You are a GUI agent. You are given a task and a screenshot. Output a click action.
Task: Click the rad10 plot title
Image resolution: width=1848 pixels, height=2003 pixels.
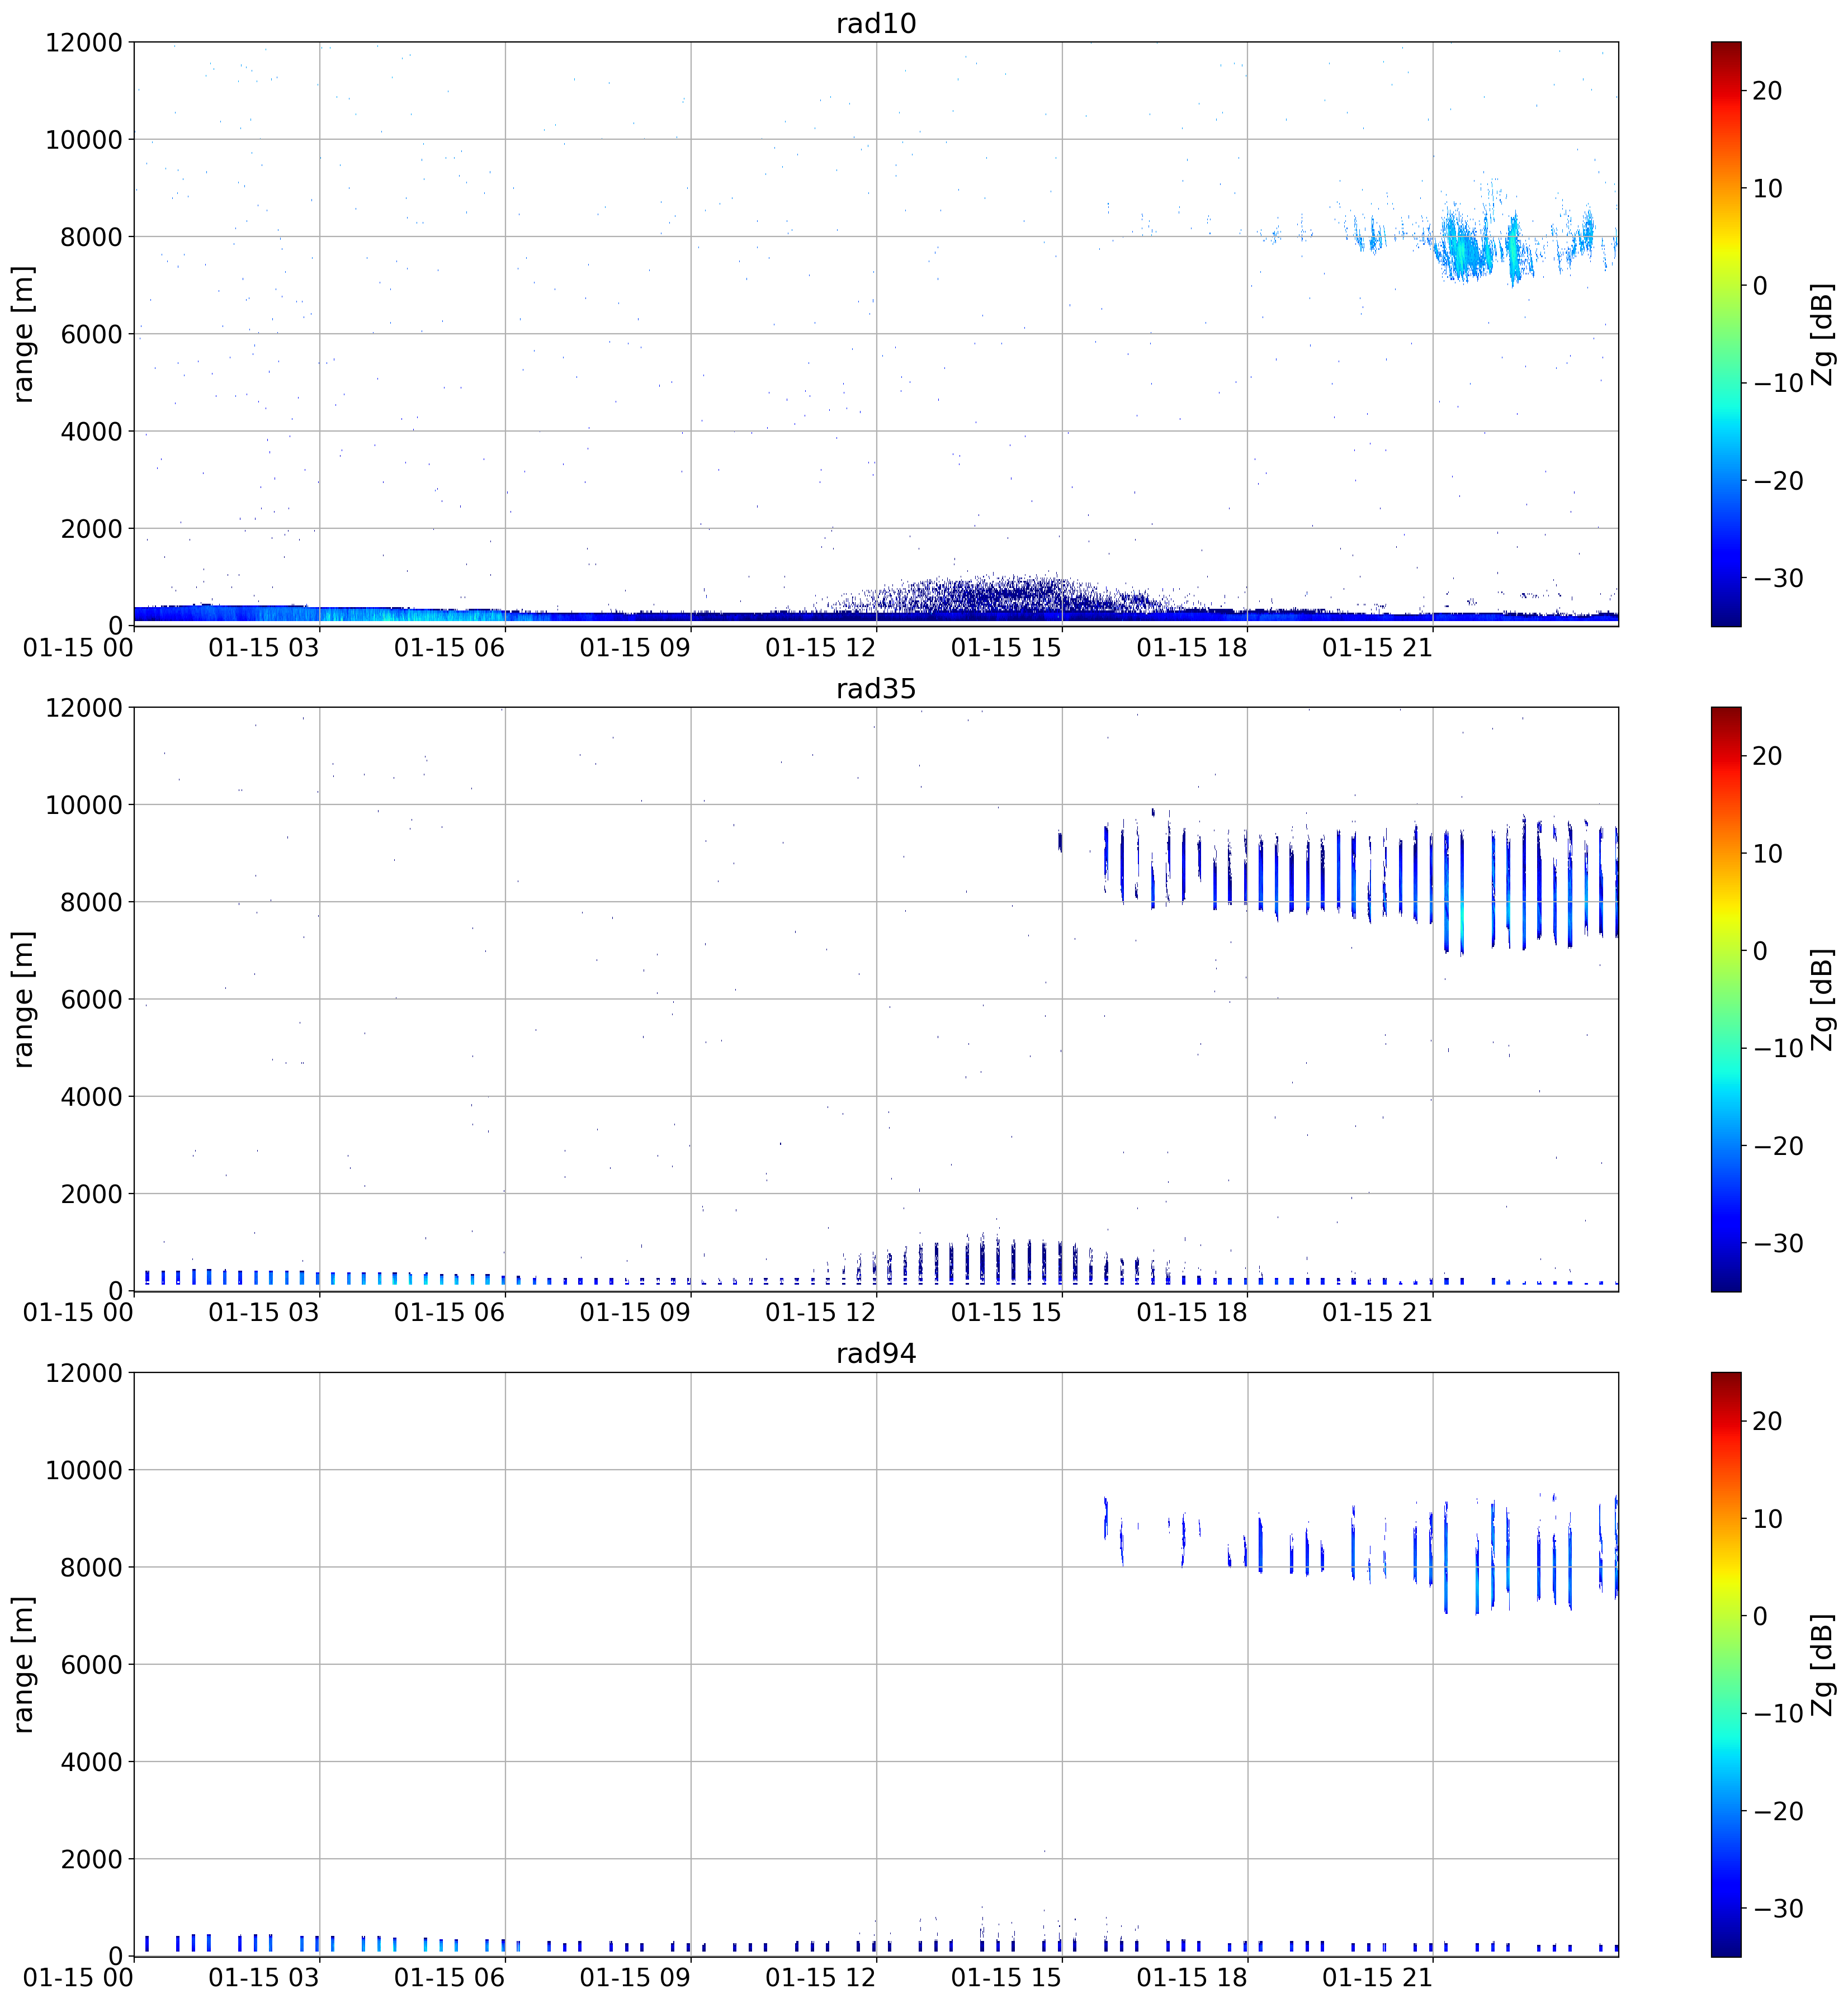coord(876,23)
